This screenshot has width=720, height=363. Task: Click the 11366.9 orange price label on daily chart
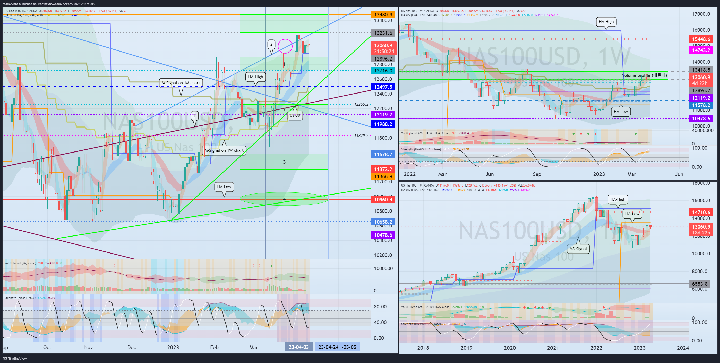(383, 176)
